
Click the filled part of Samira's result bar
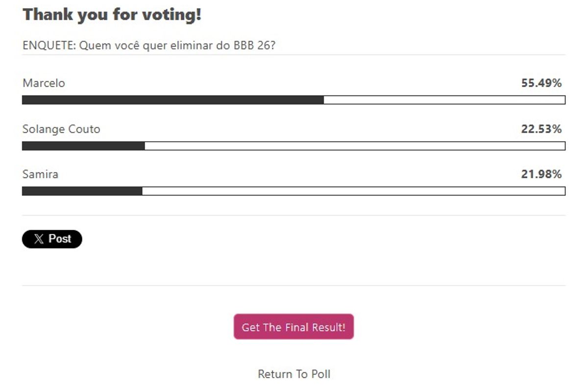(82, 191)
